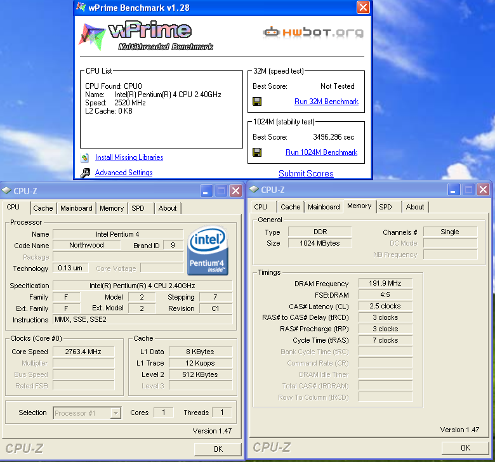Click the Memory Type DDR field
495x462 pixels.
(320, 232)
